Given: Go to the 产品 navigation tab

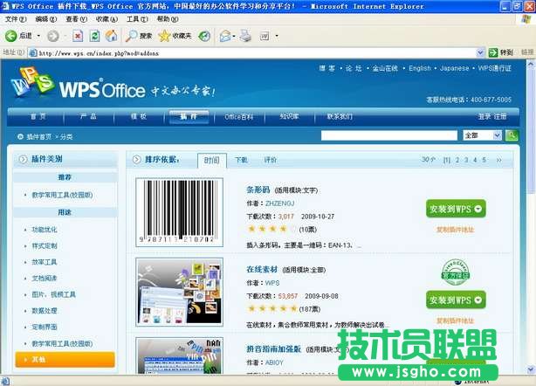Looking at the screenshot, I should pyautogui.click(x=88, y=117).
